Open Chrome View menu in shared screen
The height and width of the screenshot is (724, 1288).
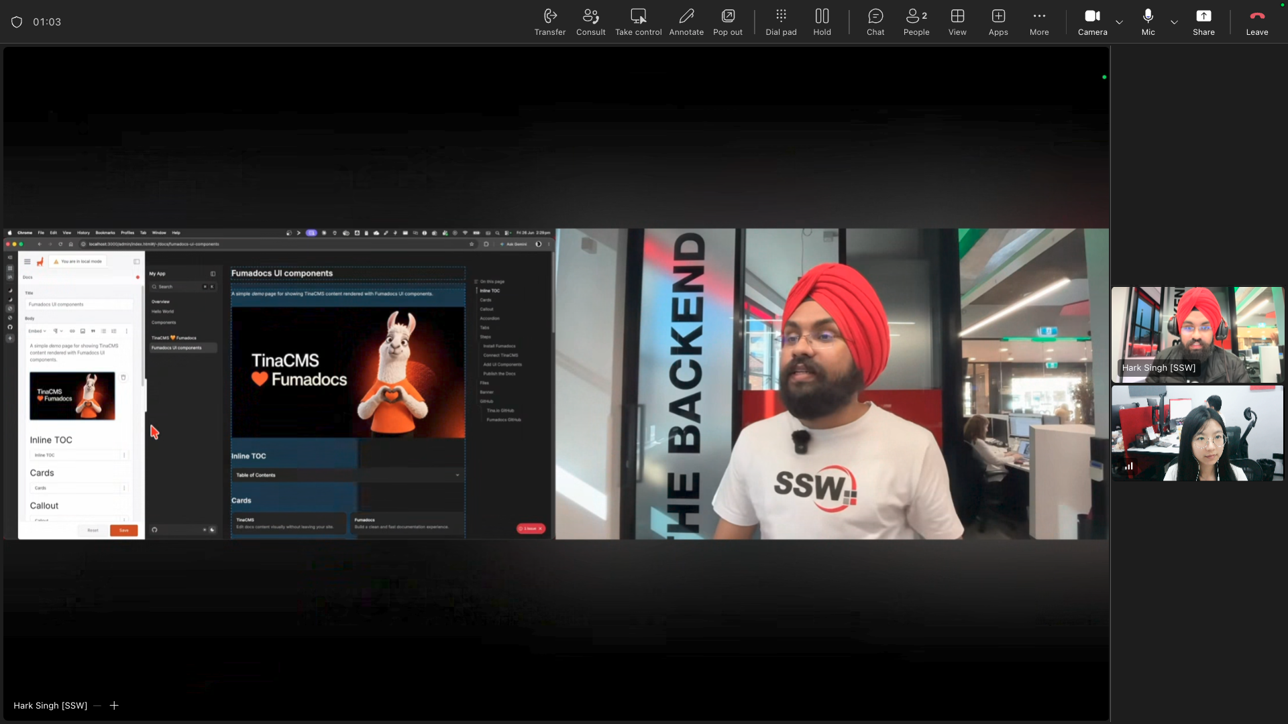(x=66, y=233)
